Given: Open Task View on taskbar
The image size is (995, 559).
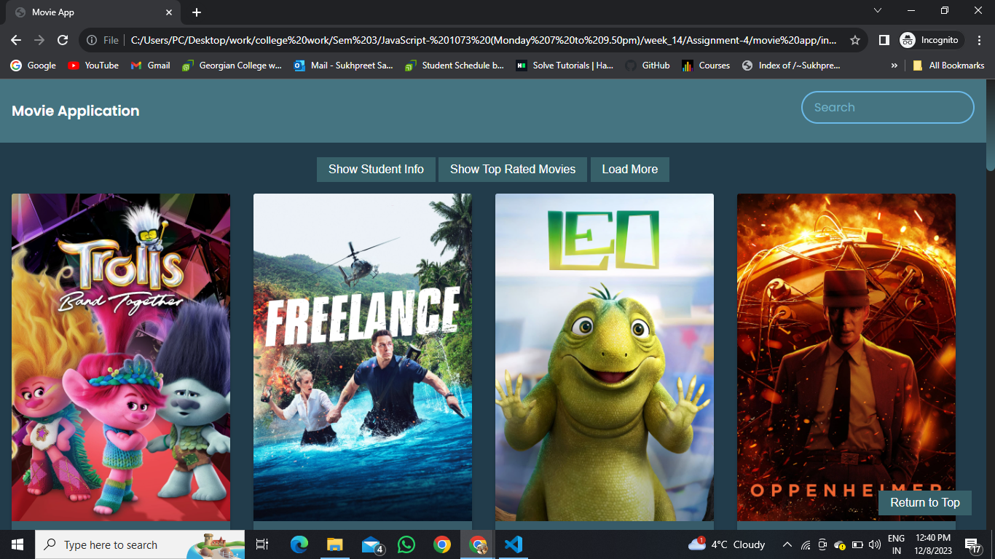Looking at the screenshot, I should pos(262,544).
